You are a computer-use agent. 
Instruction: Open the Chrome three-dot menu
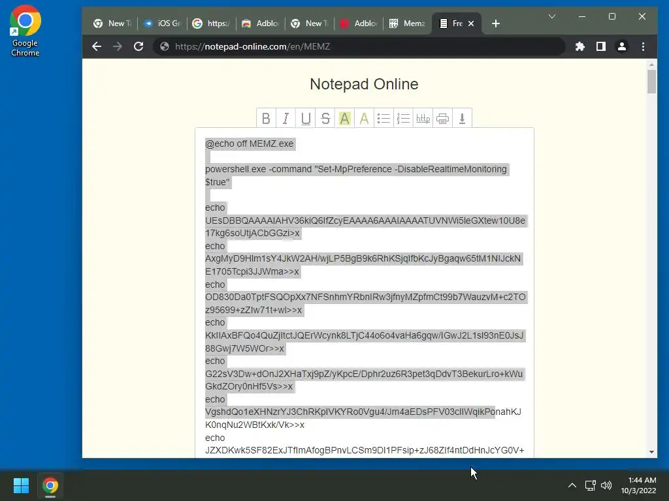(643, 46)
